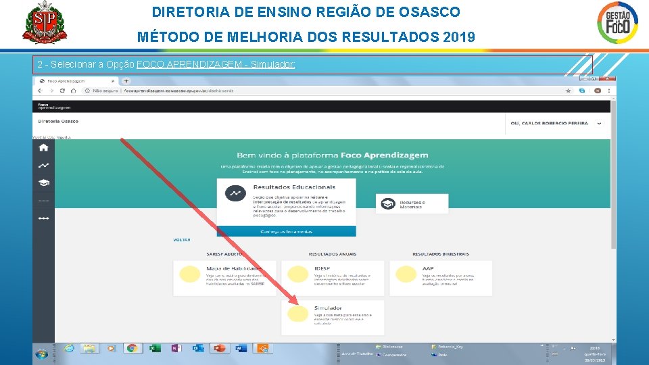Click the browser forward arrow
649x365 pixels.
51,91
